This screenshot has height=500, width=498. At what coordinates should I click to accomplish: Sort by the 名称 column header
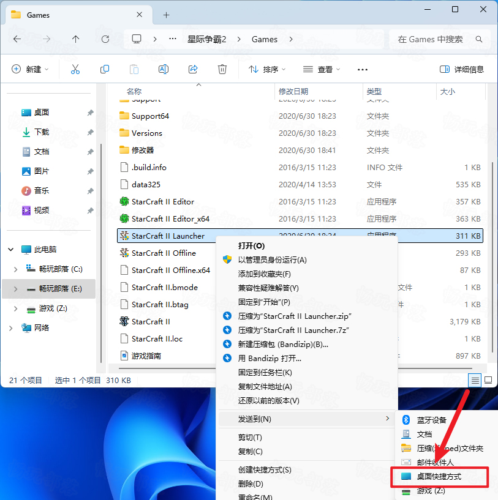point(134,92)
